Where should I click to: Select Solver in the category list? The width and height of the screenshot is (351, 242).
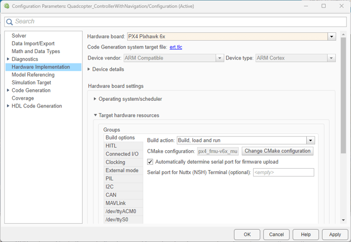(19, 36)
